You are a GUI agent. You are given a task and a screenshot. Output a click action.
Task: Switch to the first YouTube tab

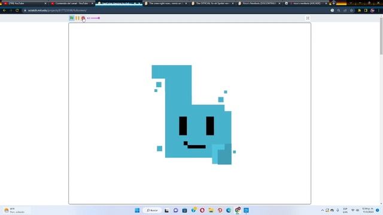[x=25, y=4]
